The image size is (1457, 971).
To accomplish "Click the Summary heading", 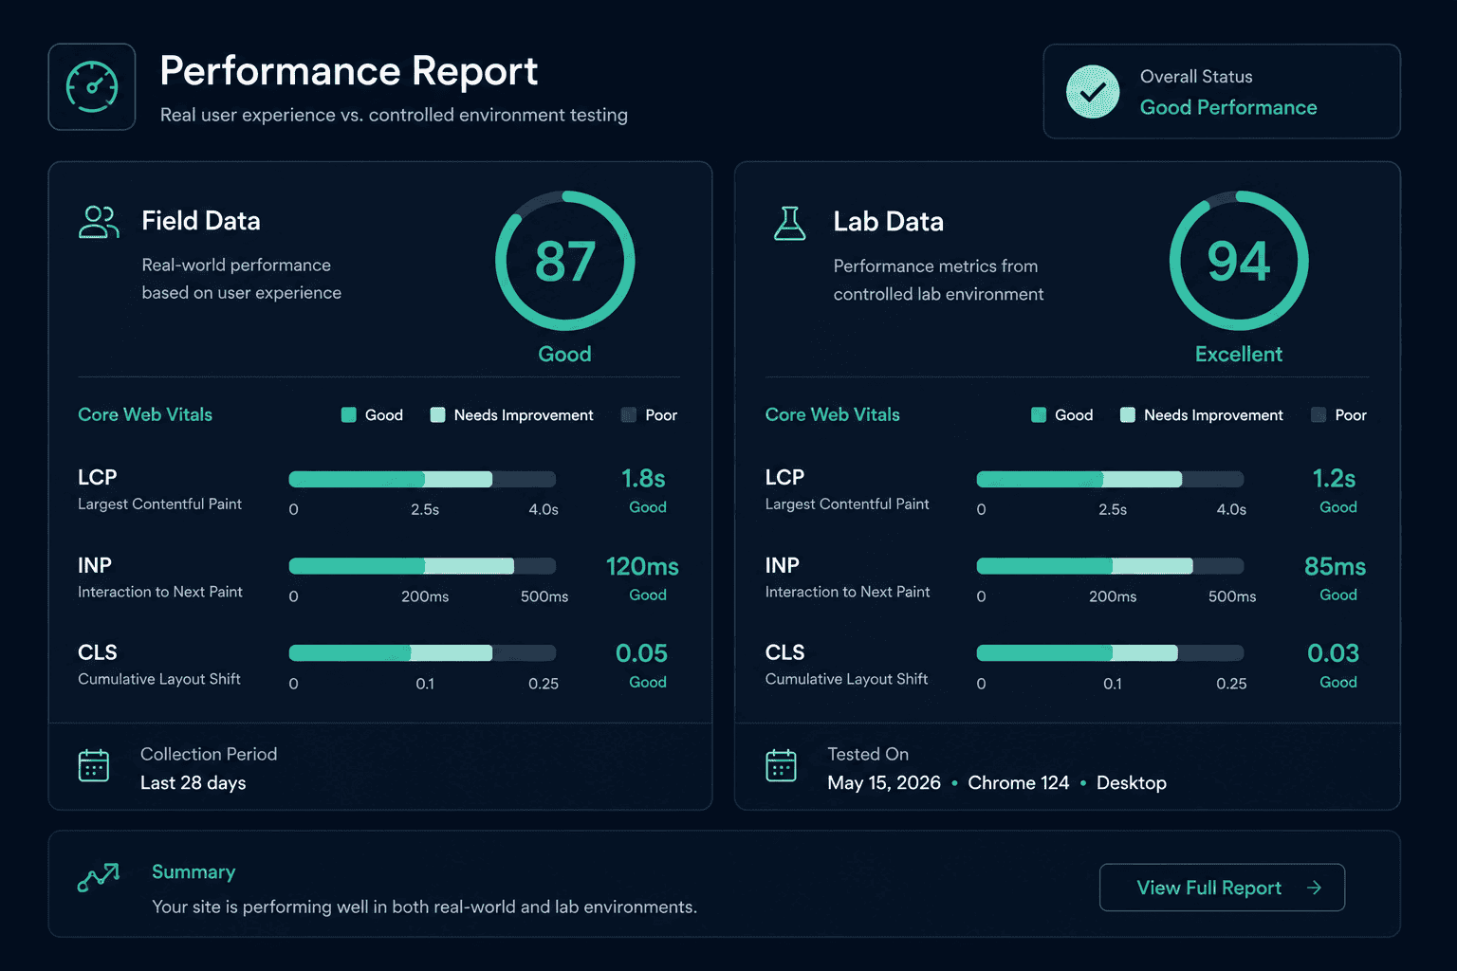I will [x=194, y=872].
